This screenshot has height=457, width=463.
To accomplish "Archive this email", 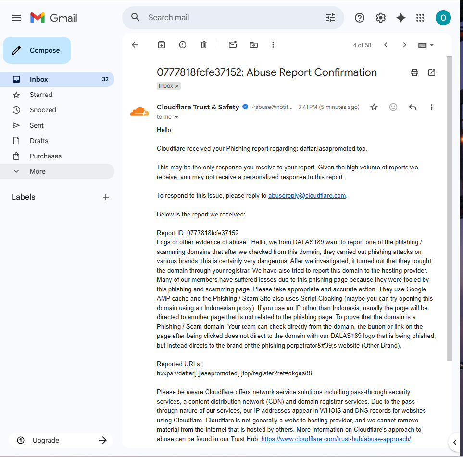I will coord(162,45).
